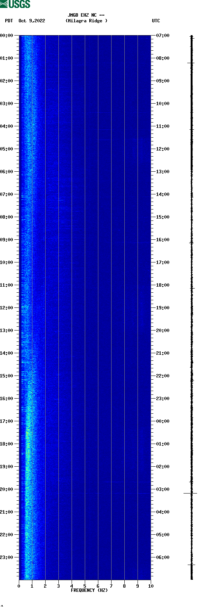This screenshot has width=208, height=610.
Task: Click the 16:00 label on UTC axis
Action: (163, 240)
